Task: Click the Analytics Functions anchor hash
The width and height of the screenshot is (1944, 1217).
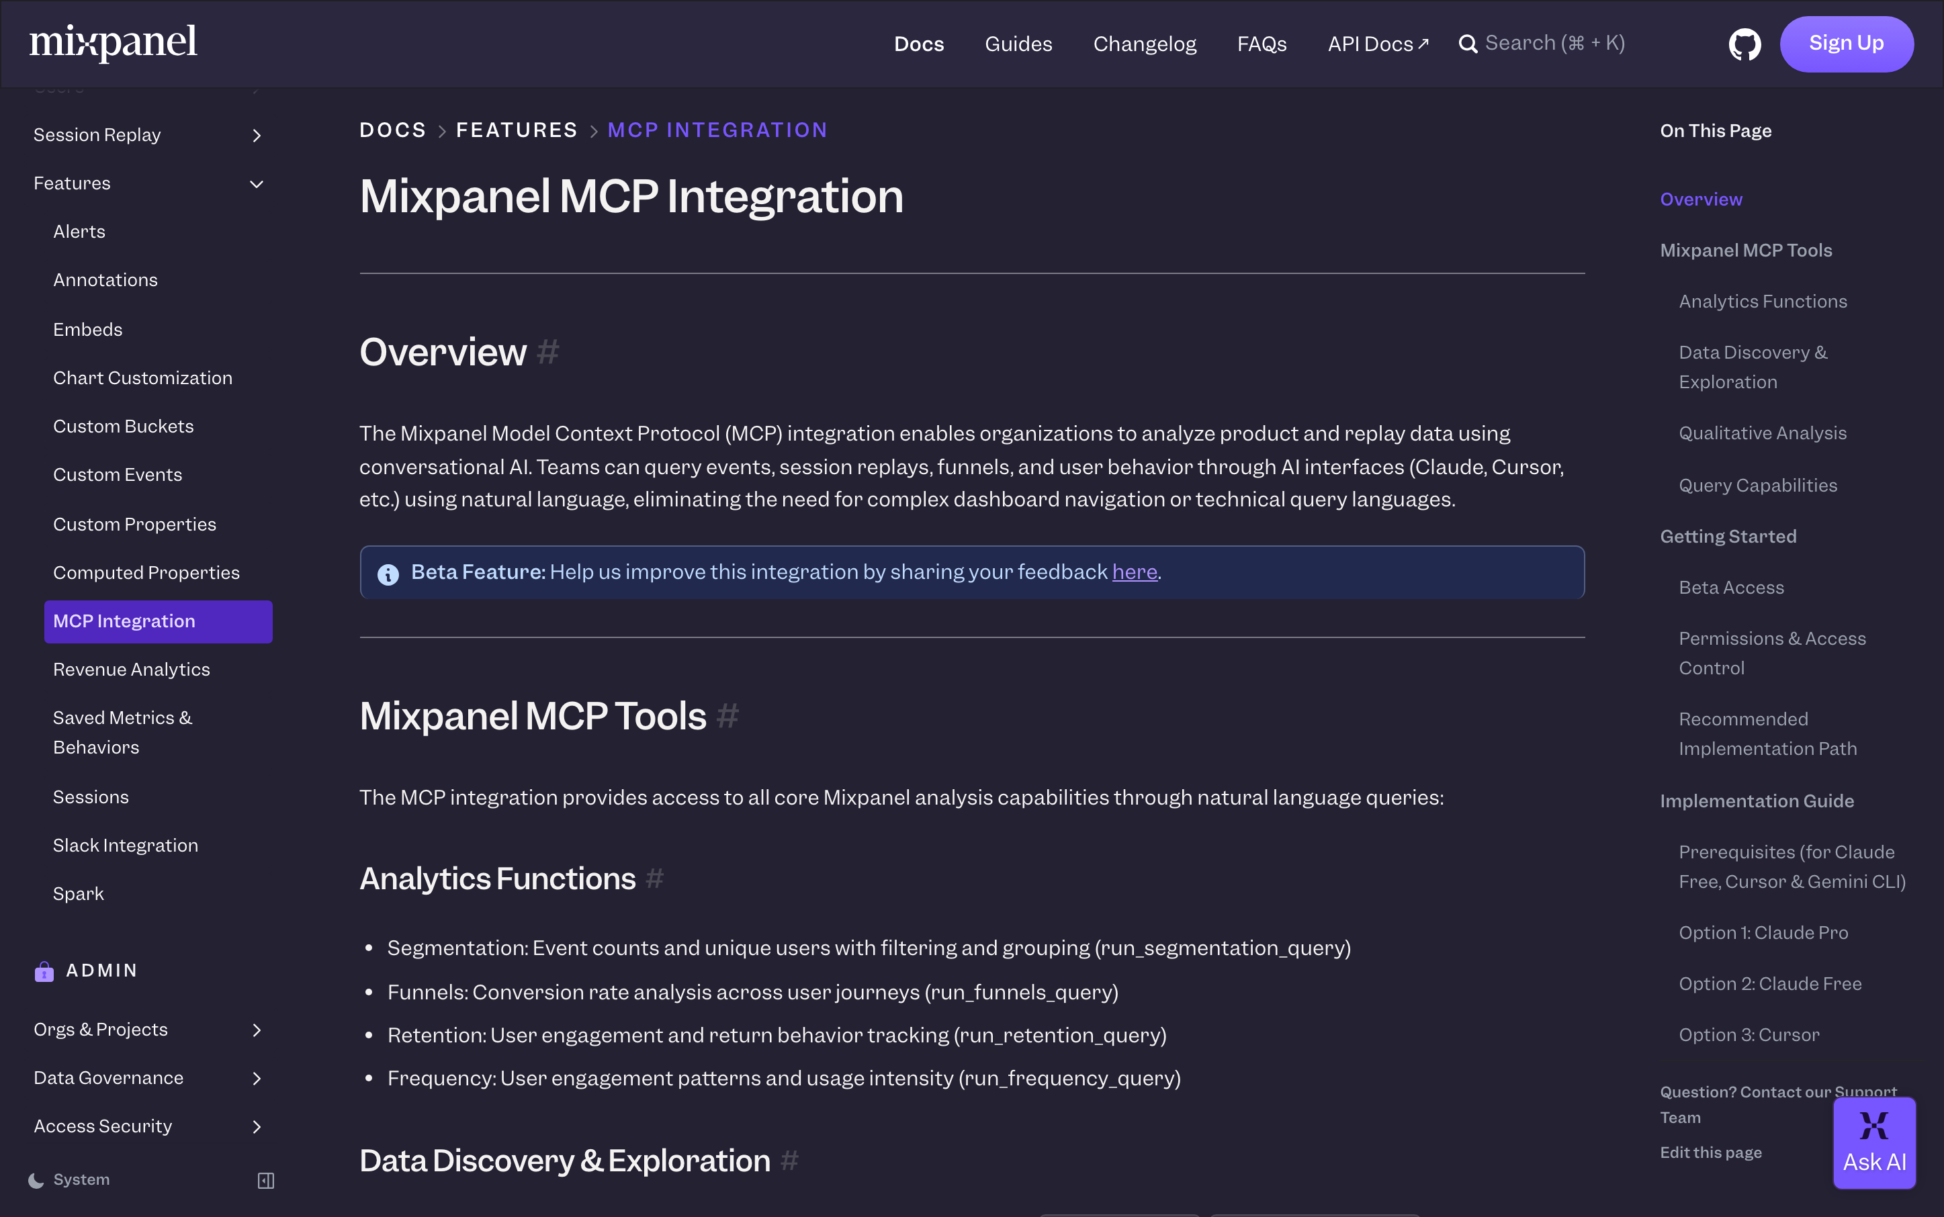Action: pyautogui.click(x=654, y=878)
